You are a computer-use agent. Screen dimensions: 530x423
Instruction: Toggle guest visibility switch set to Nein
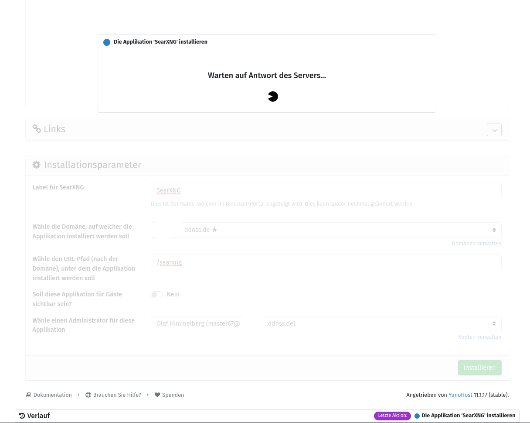[157, 295]
